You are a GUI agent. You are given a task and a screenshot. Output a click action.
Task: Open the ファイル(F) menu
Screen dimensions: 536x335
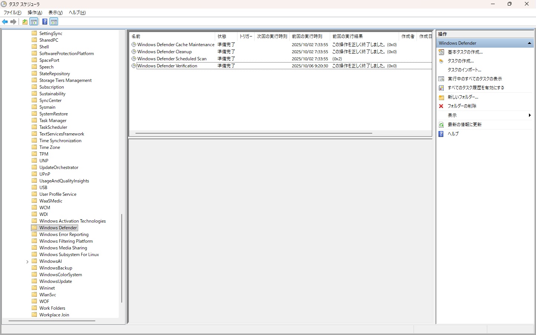[x=12, y=13]
